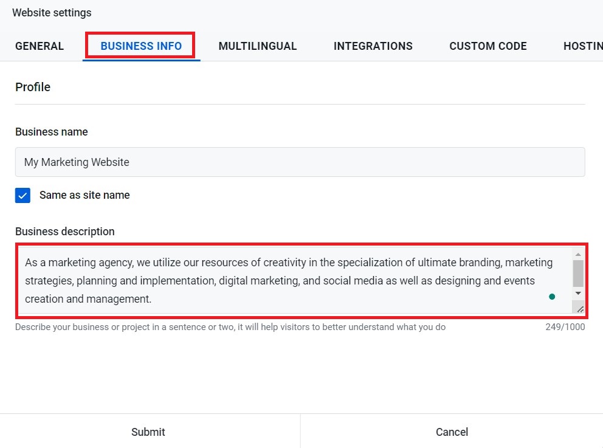Click the textarea resize handle corner
Screen dimensions: 603x448
click(x=579, y=309)
